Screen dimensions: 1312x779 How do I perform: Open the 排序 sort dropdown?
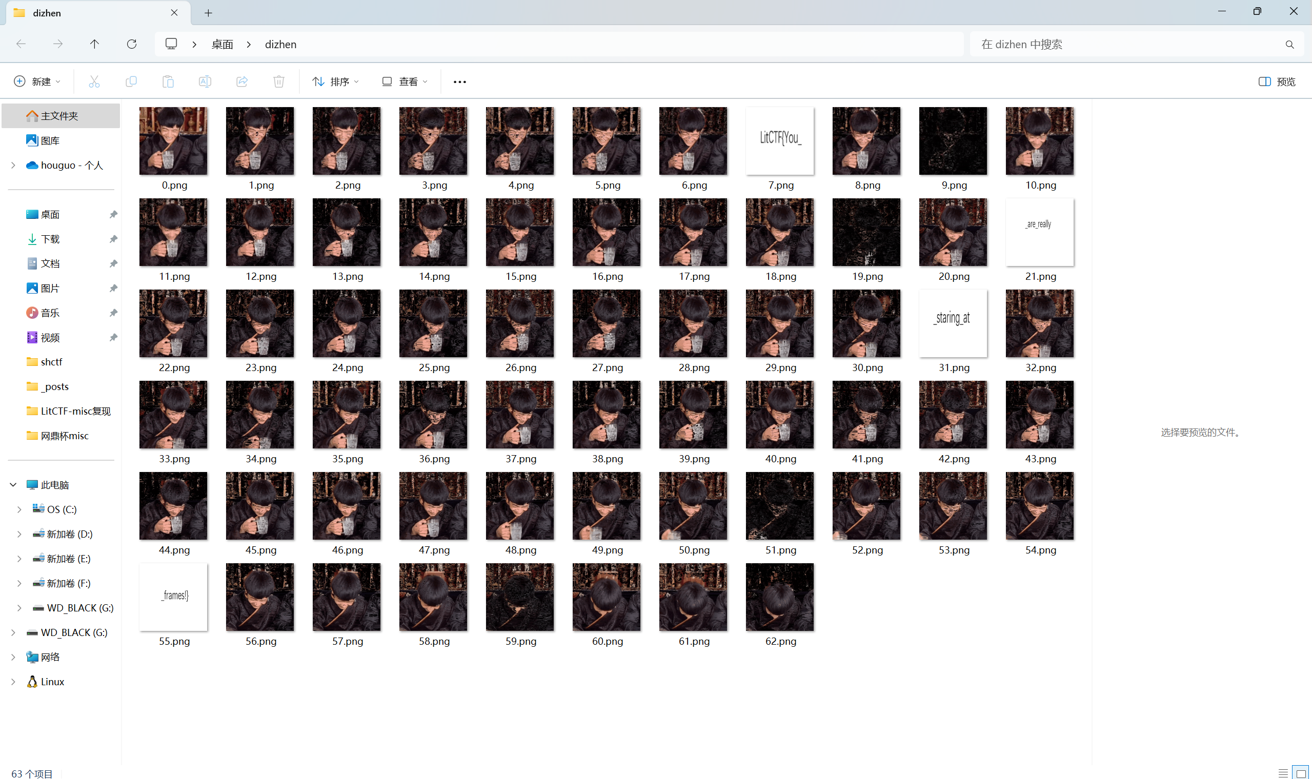point(335,81)
